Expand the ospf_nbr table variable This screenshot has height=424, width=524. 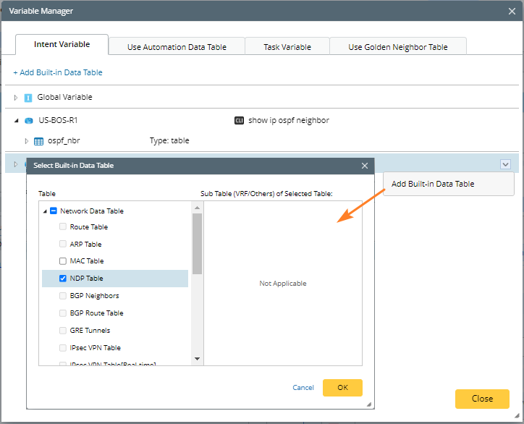[x=27, y=141]
